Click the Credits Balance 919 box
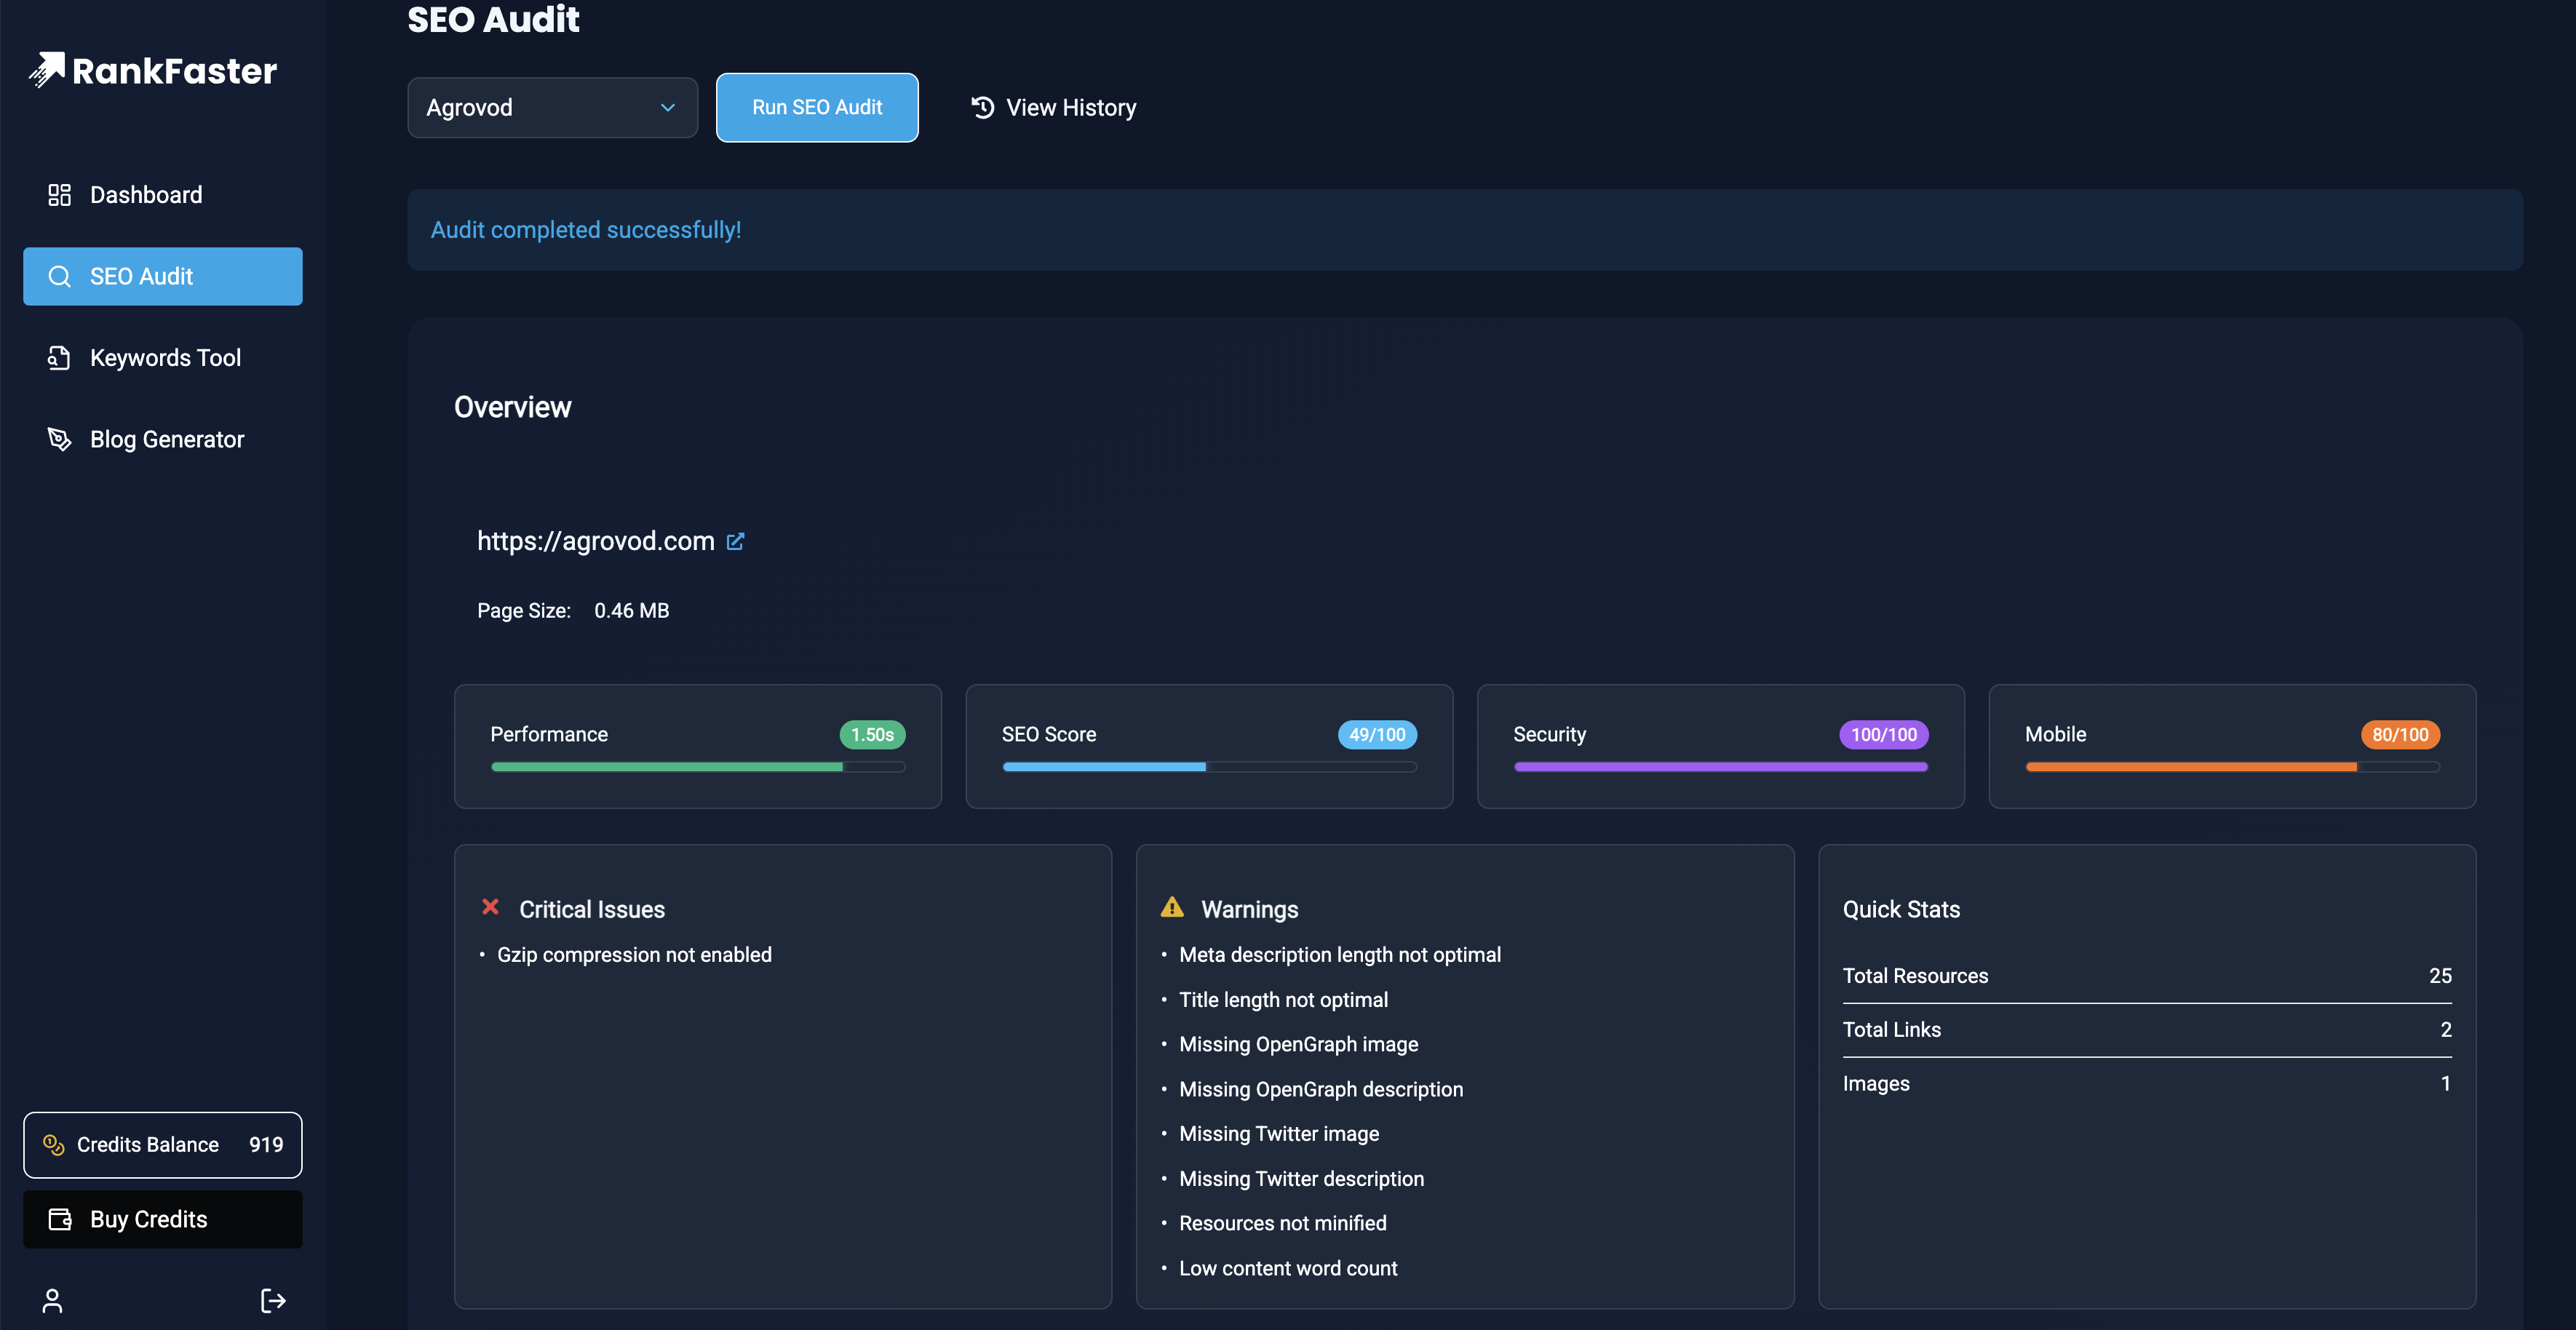Image resolution: width=2576 pixels, height=1330 pixels. (163, 1145)
